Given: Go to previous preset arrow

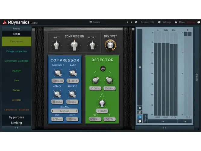Looking at the screenshot, I should click(x=127, y=22).
